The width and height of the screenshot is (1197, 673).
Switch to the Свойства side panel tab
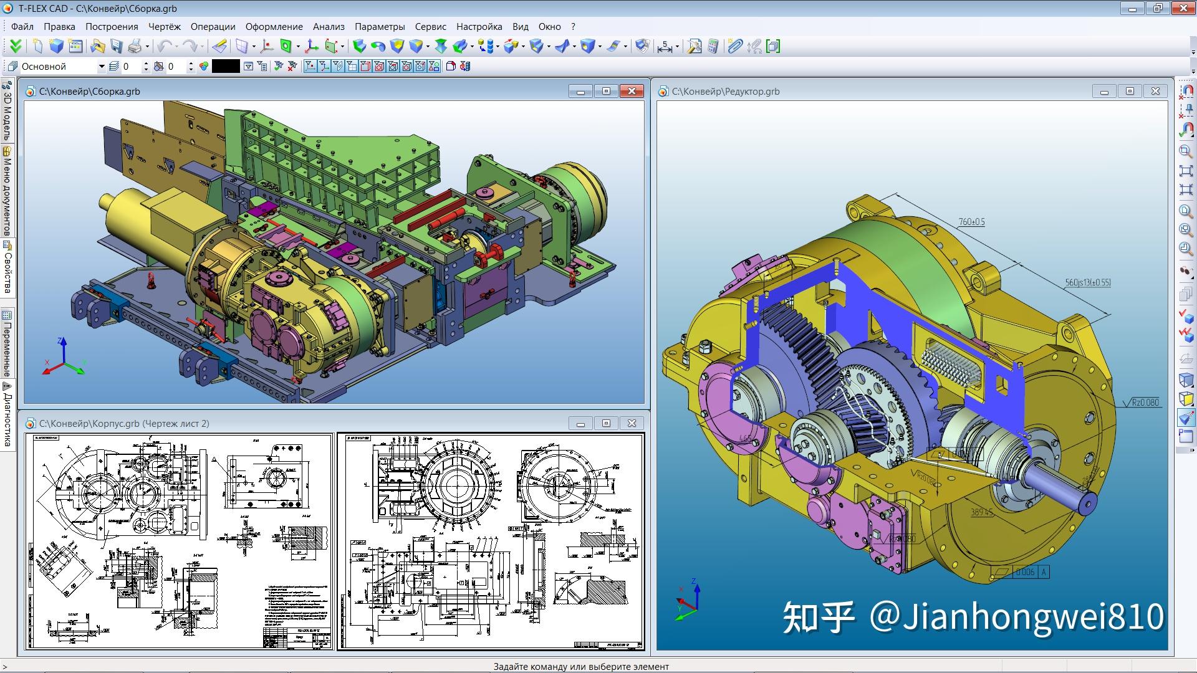[x=7, y=265]
